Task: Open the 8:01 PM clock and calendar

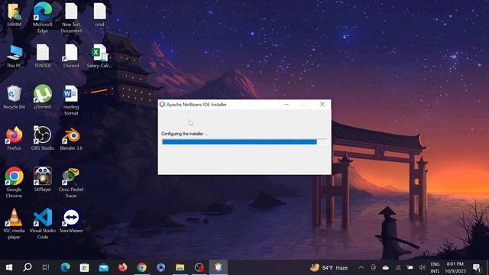Action: (x=455, y=267)
